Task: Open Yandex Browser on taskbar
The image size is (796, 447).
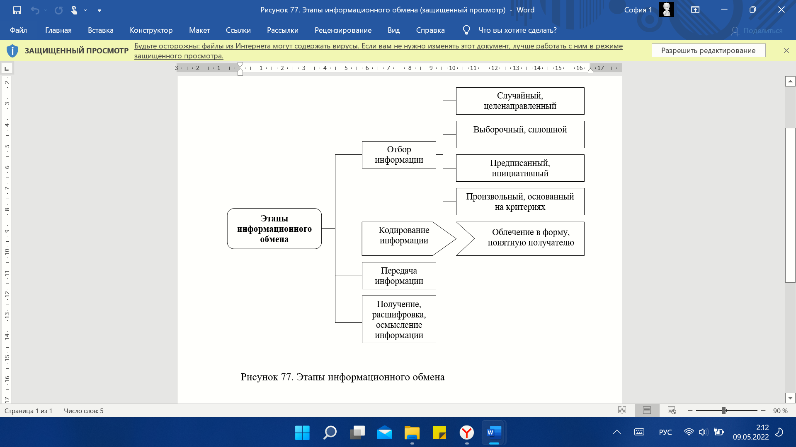Action: point(467,433)
